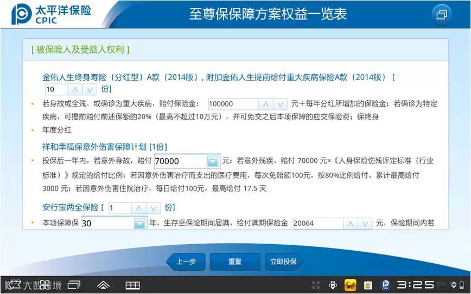The height and width of the screenshot is (294, 471).
Task: Click the 金佑人生终身寿险 product title
Action: [x=218, y=77]
